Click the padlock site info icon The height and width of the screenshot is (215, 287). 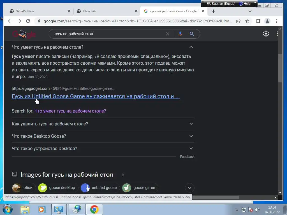(39, 21)
